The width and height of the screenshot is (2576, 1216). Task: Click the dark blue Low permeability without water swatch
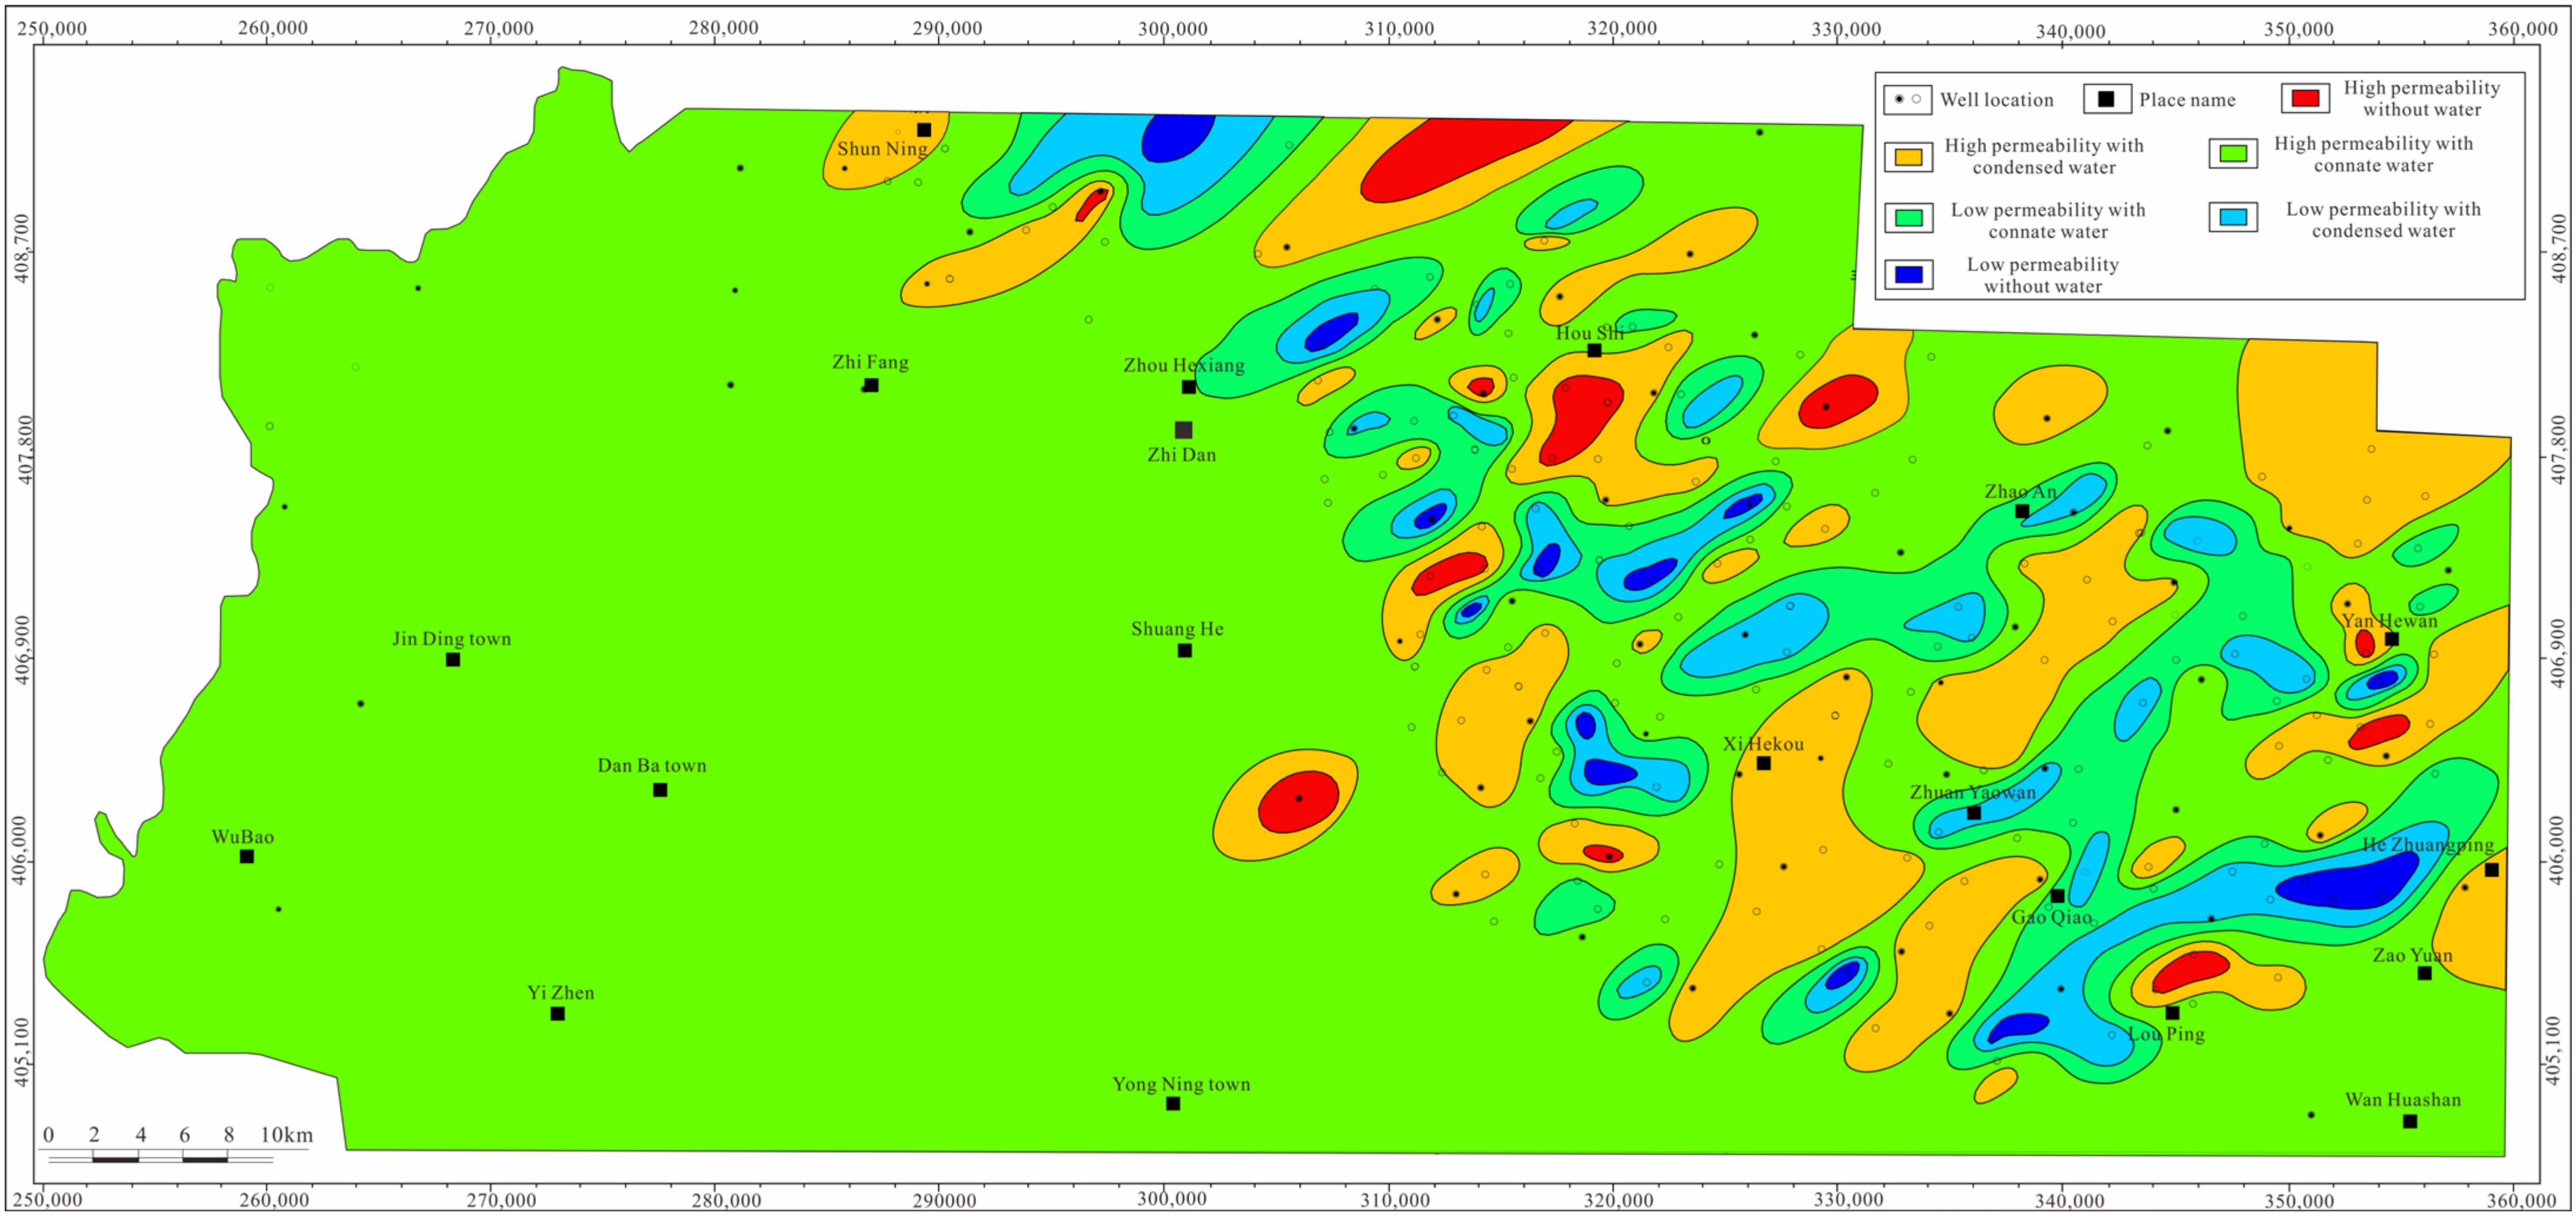(1908, 275)
